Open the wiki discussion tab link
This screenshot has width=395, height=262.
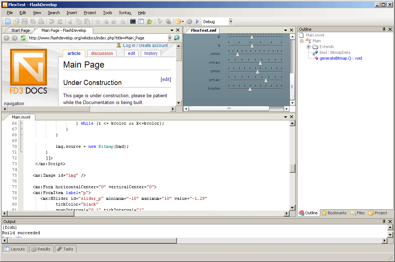click(x=102, y=53)
